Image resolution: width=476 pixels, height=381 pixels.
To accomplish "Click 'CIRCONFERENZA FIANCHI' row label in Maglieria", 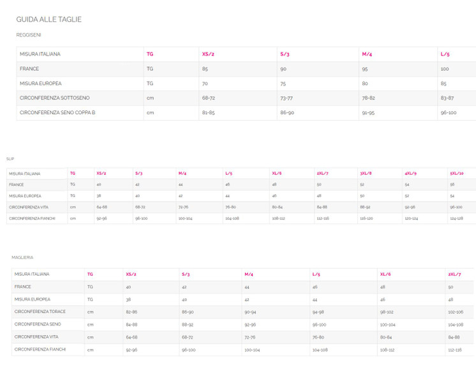I will click(x=40, y=350).
